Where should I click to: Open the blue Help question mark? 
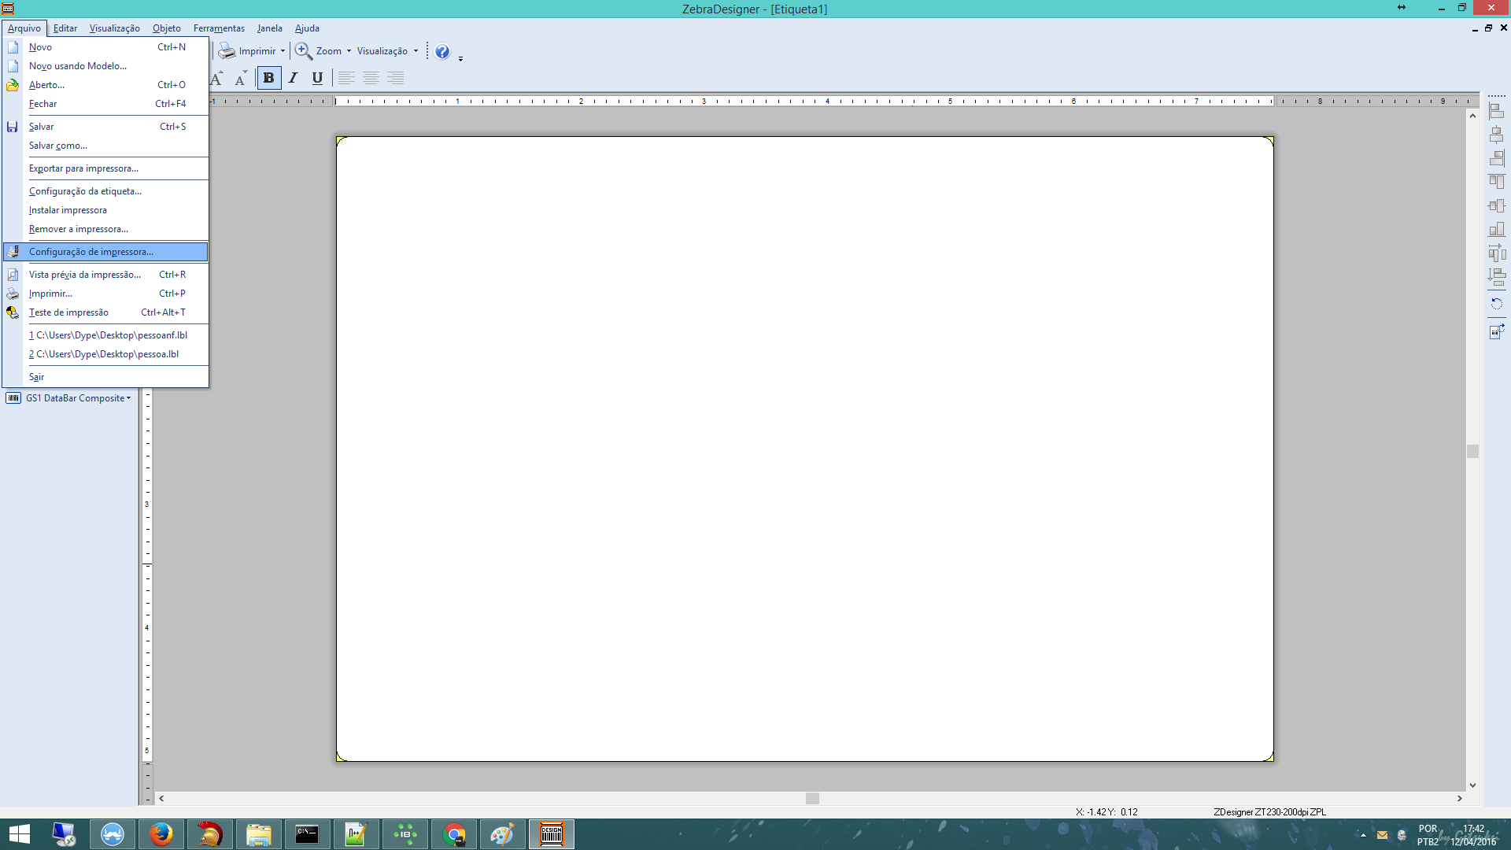[x=442, y=51]
